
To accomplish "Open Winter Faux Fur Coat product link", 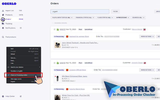I will (76, 95).
